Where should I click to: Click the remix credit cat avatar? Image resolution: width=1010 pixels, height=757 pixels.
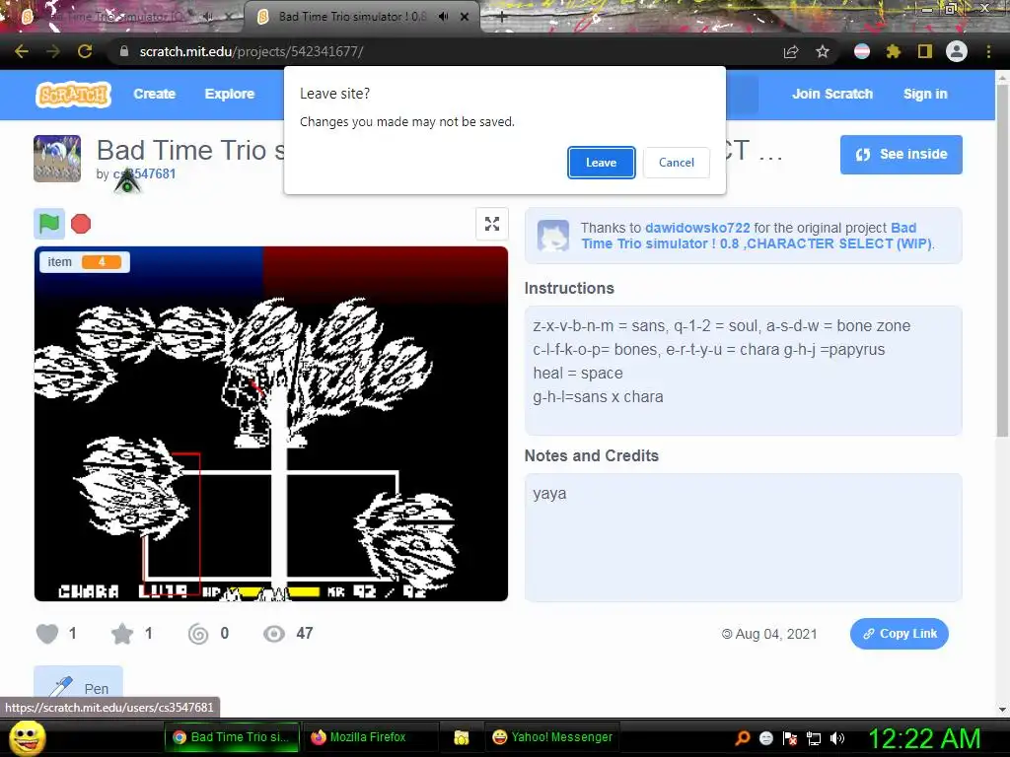(x=553, y=236)
